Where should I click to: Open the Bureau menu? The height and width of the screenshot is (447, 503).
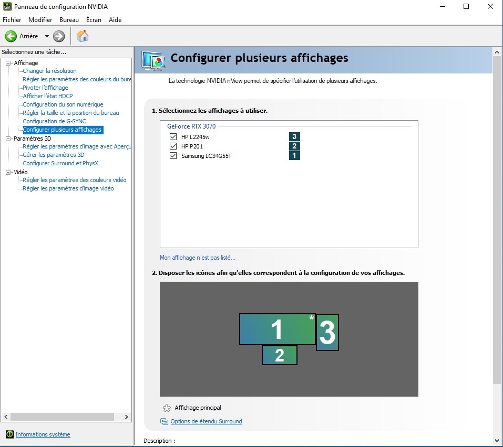[x=69, y=20]
